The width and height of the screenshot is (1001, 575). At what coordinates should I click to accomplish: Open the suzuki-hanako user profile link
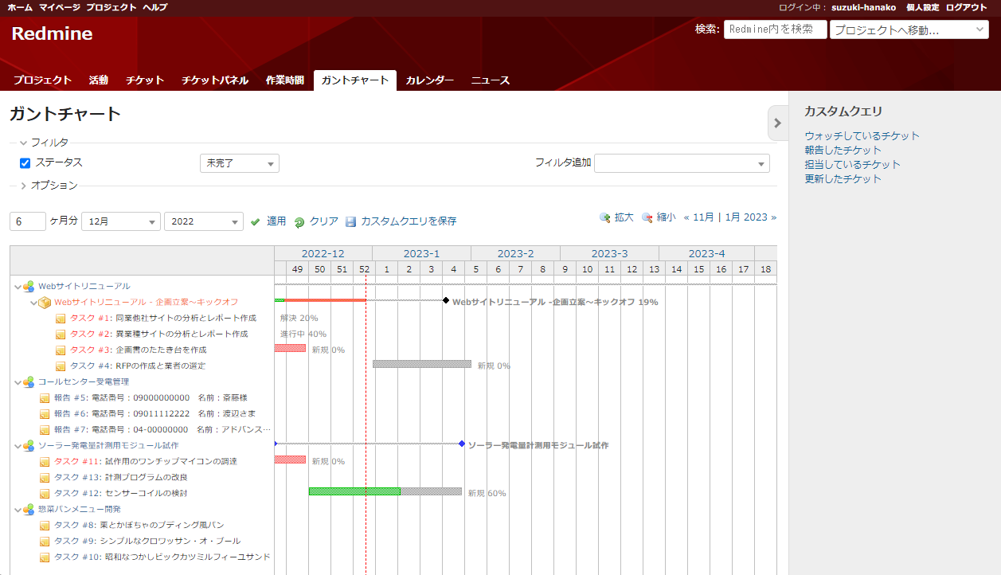tap(863, 7)
